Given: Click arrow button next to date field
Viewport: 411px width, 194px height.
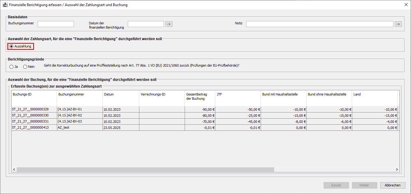Looking at the screenshot, I should click(169, 24).
